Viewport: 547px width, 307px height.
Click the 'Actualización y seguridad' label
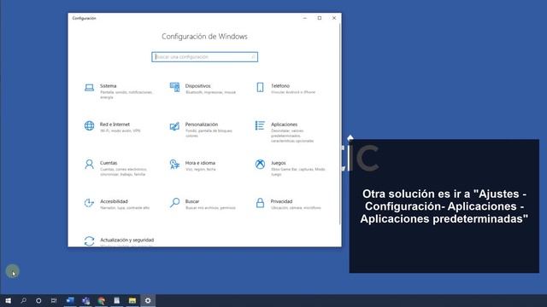pos(127,240)
